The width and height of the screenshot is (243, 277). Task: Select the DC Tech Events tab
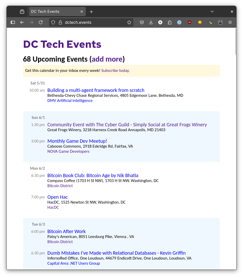pos(57,12)
